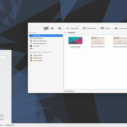Select Downloads in Places panel
Image resolution: width=127 pixels, height=127 pixels.
46,43
